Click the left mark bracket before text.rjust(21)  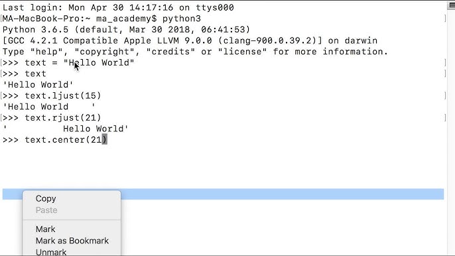[1, 118]
